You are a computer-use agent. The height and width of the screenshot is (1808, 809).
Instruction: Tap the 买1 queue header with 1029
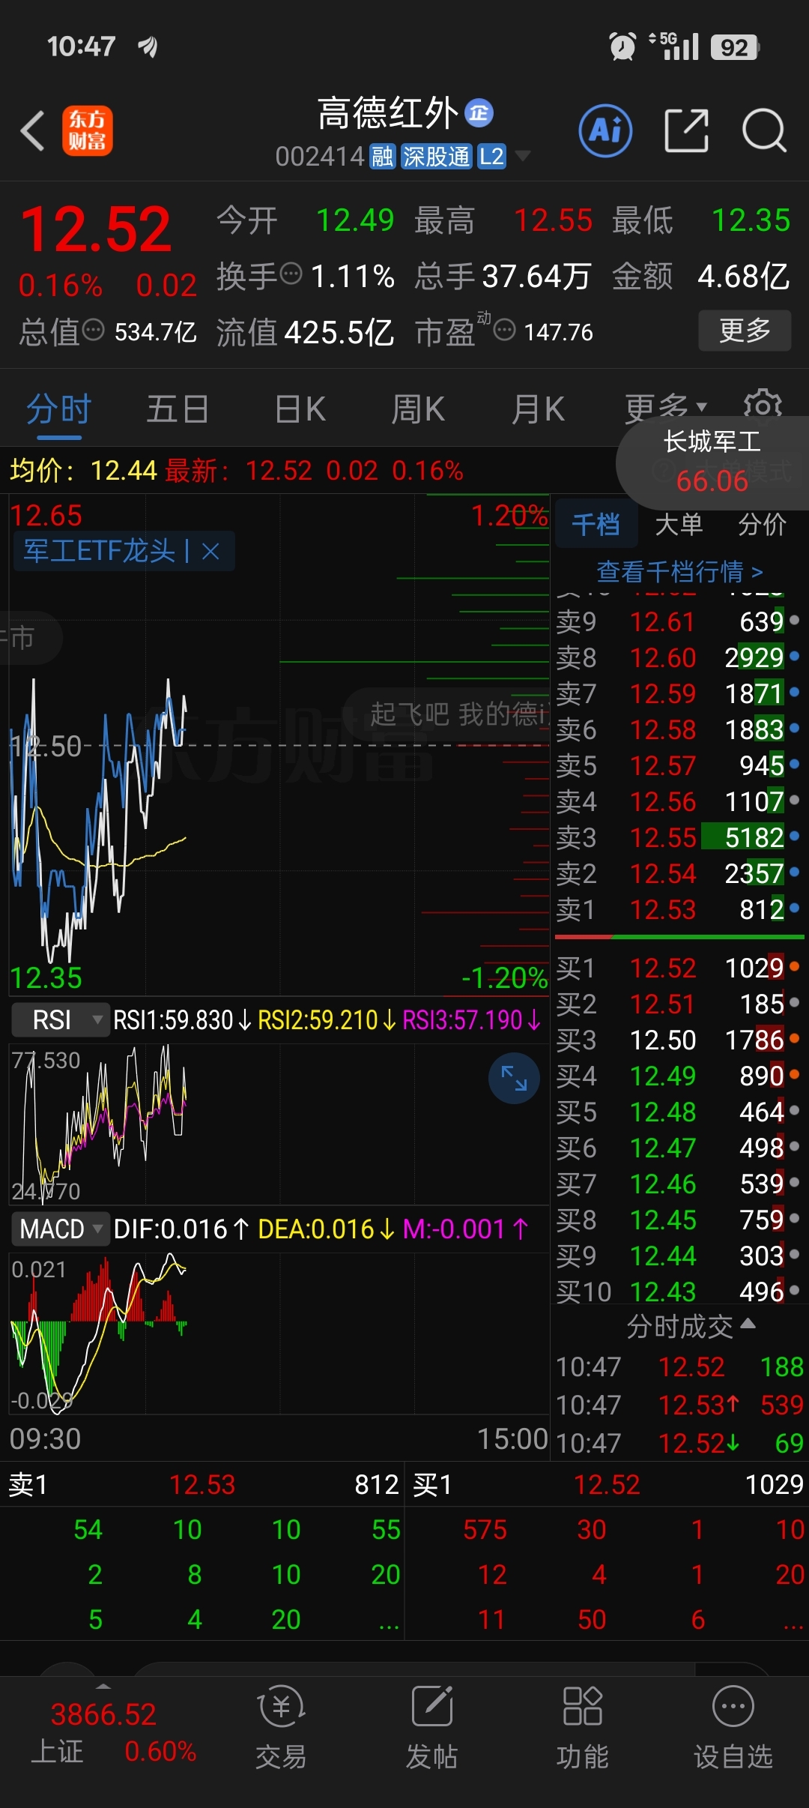pyautogui.click(x=607, y=1484)
